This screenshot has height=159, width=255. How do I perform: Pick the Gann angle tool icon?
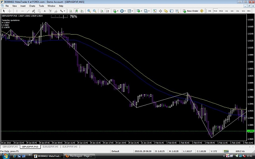(x=56, y=11)
